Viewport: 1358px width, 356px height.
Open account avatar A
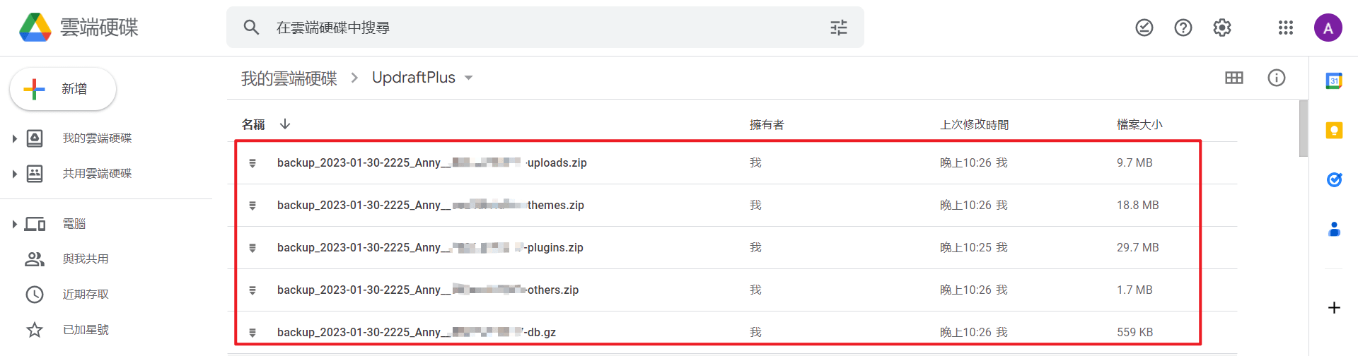[x=1328, y=28]
